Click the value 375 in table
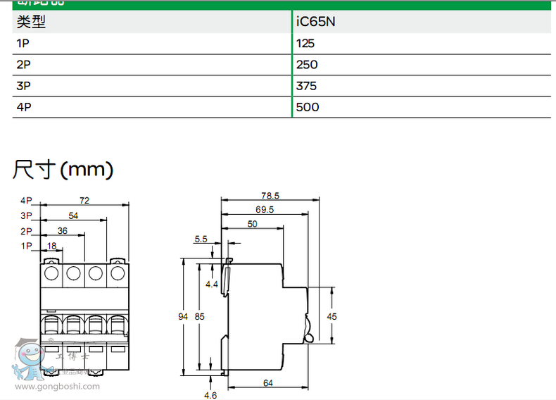Screen dimensions: 556x400 307,86
